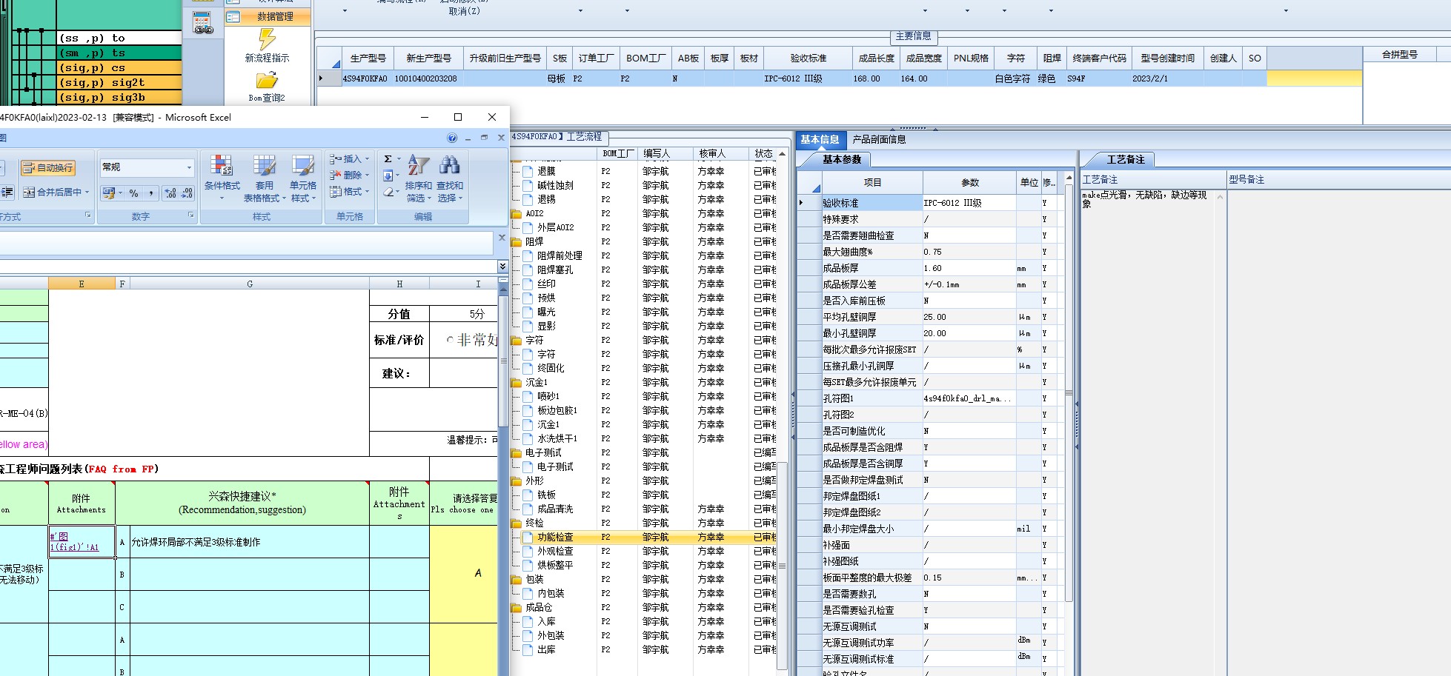1451x676 pixels.
Task: Click the calculator-like icon in the sidebar
Action: (203, 24)
